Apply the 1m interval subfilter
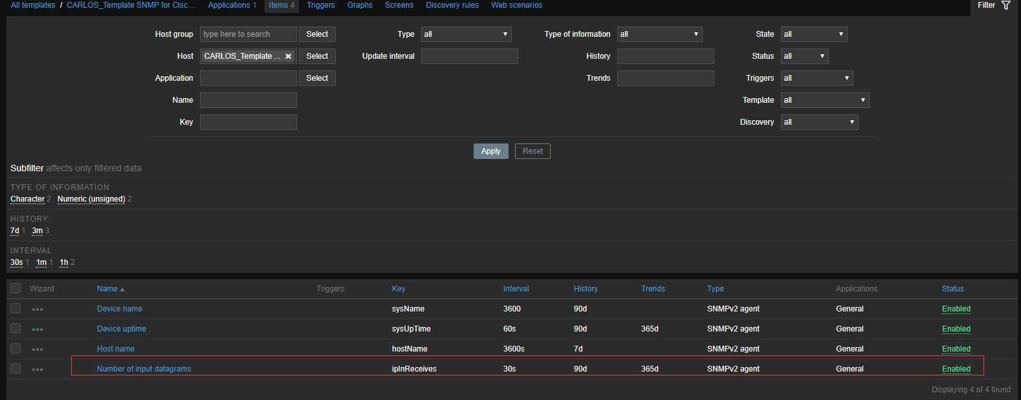Image resolution: width=1021 pixels, height=400 pixels. click(41, 262)
